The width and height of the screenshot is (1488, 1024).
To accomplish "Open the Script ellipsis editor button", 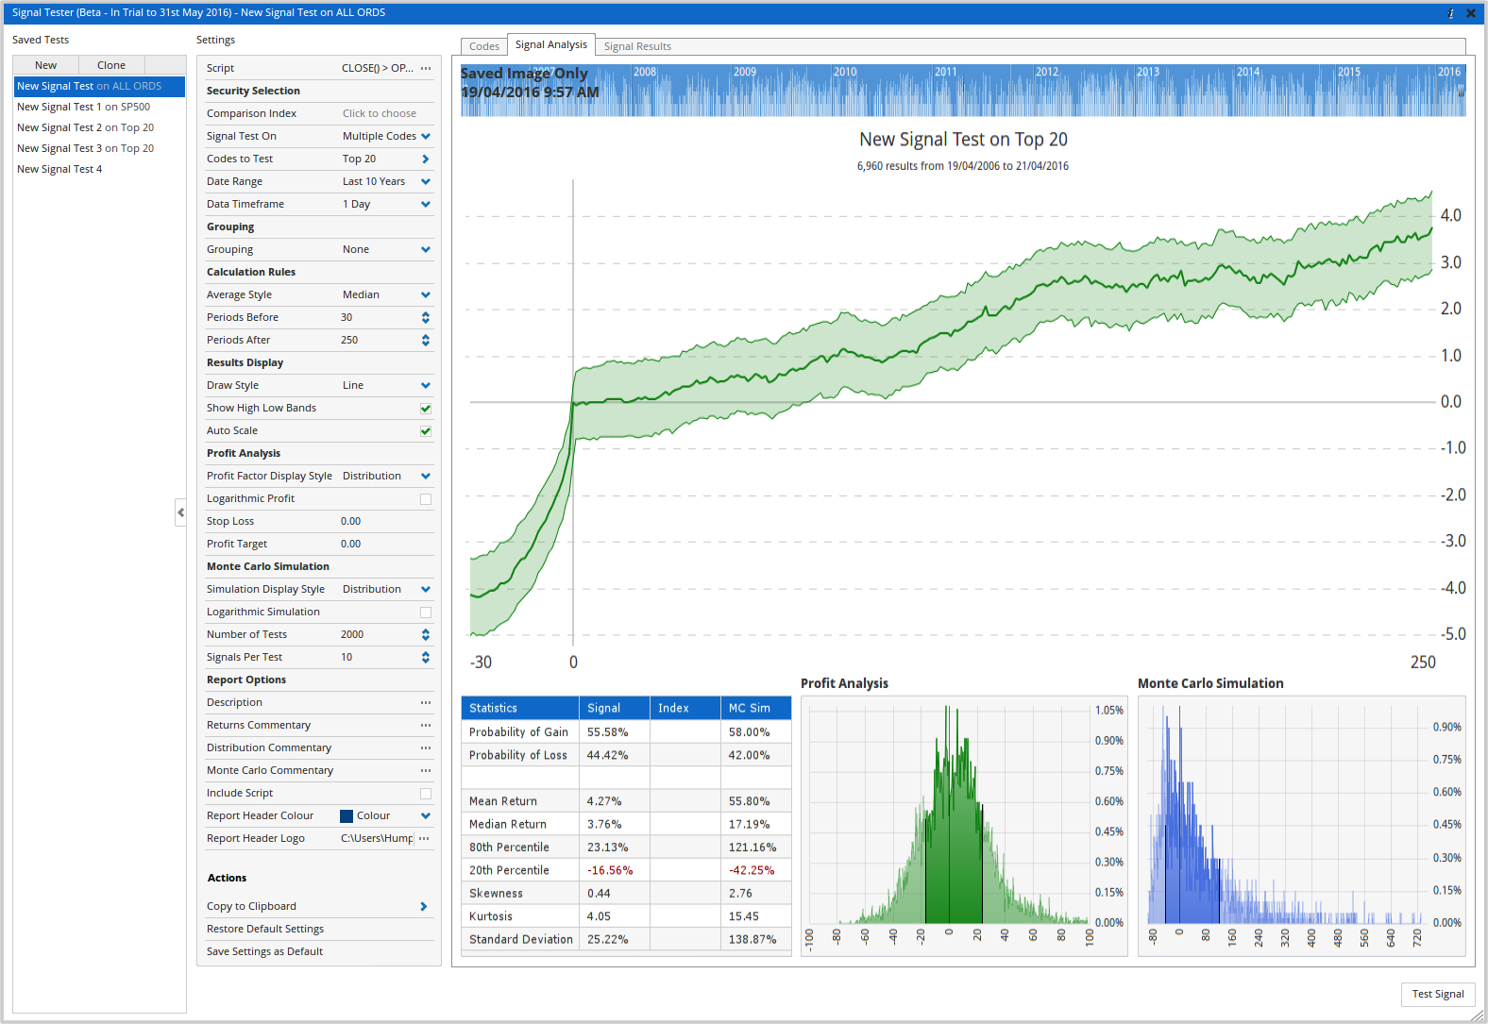I will (426, 68).
